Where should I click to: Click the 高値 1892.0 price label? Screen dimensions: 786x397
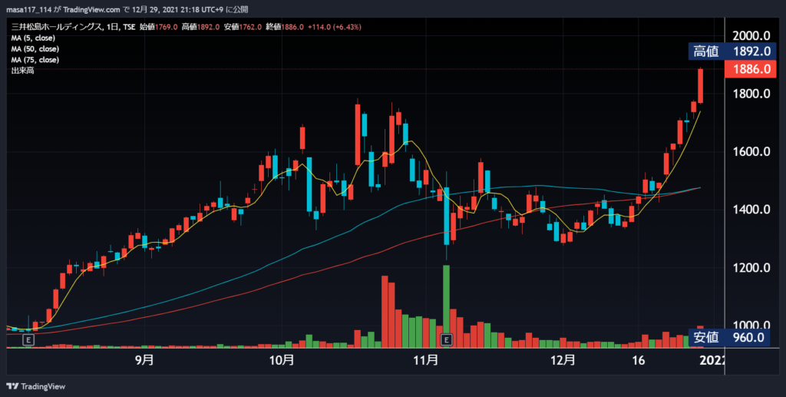[732, 51]
